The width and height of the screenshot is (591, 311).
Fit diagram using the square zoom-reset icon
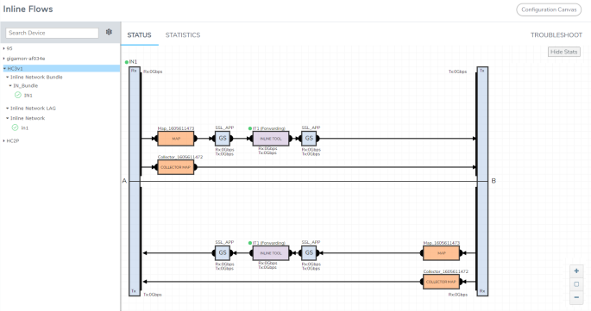tap(576, 284)
